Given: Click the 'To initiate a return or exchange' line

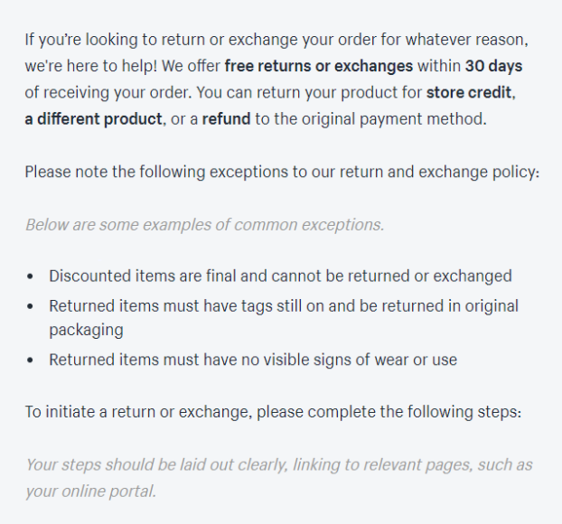Looking at the screenshot, I should 273,412.
